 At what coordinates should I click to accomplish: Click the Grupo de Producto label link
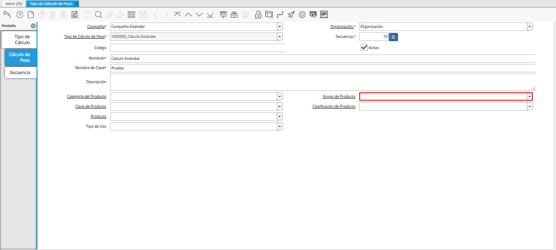click(339, 97)
